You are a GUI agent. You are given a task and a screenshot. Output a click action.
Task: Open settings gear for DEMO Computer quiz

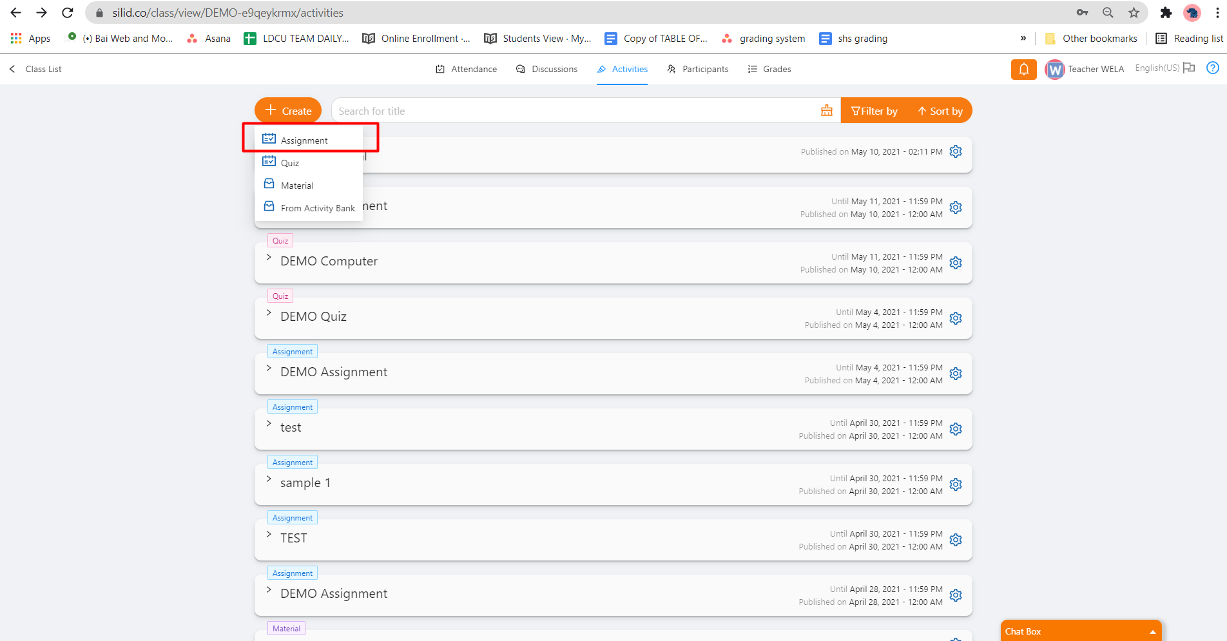click(x=956, y=263)
